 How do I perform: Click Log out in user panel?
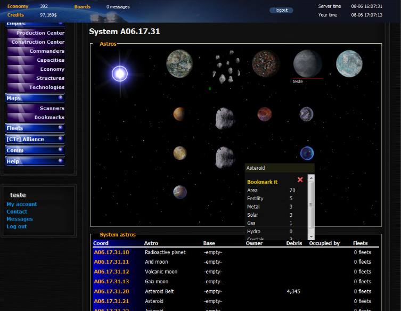pyautogui.click(x=17, y=226)
